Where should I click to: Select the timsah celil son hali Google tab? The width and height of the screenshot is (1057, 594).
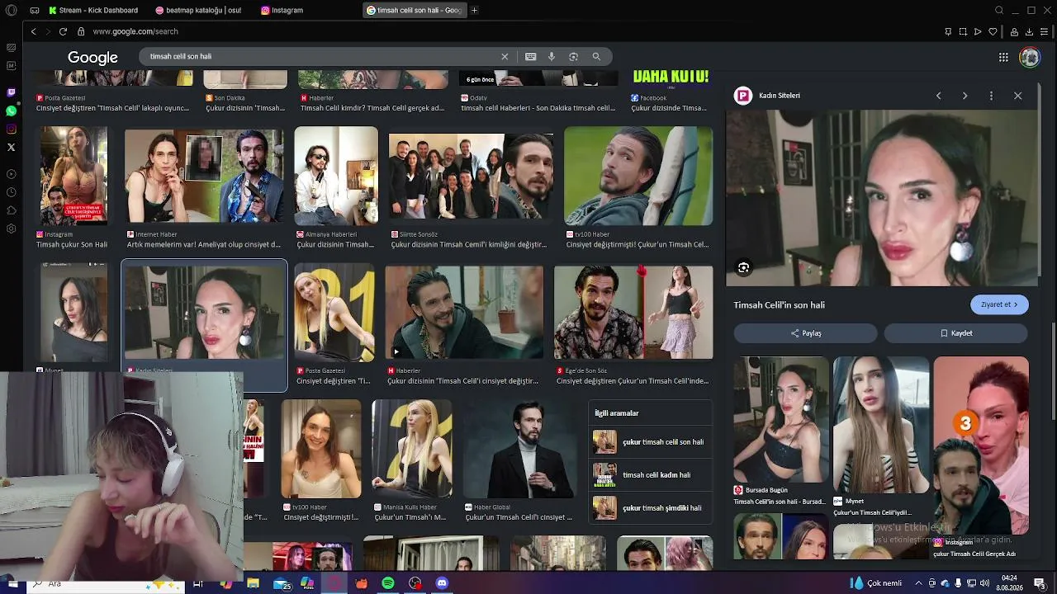413,10
